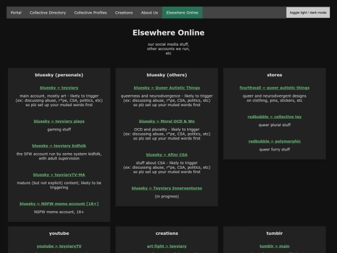Open tumblr » main link
Screen dimensions: 337x253
click(275, 246)
